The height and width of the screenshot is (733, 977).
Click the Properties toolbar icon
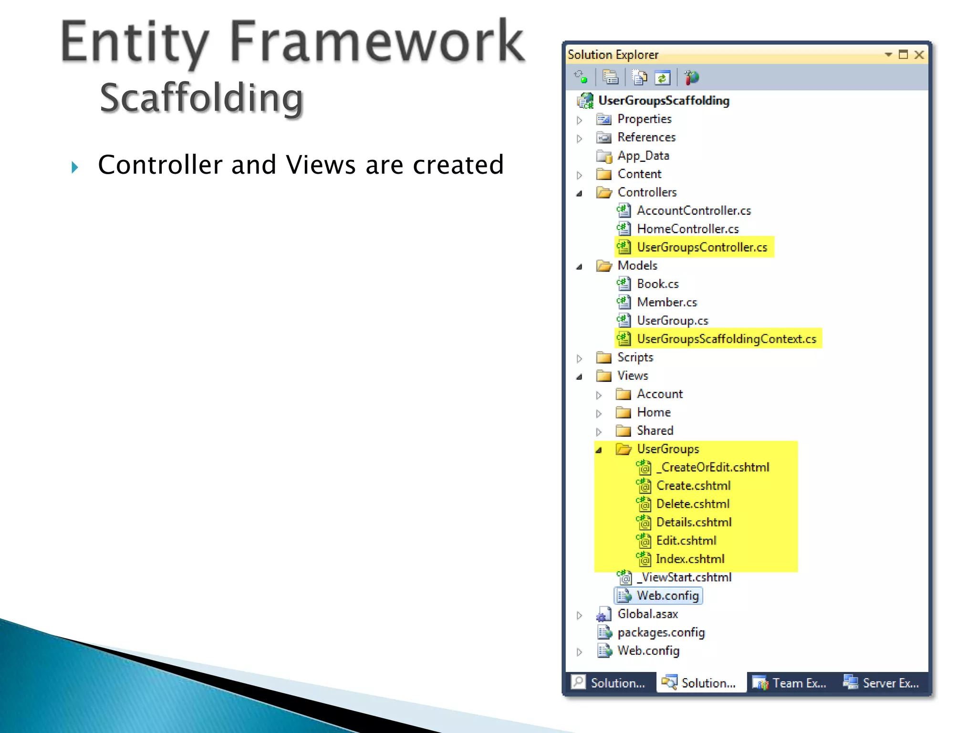point(610,77)
